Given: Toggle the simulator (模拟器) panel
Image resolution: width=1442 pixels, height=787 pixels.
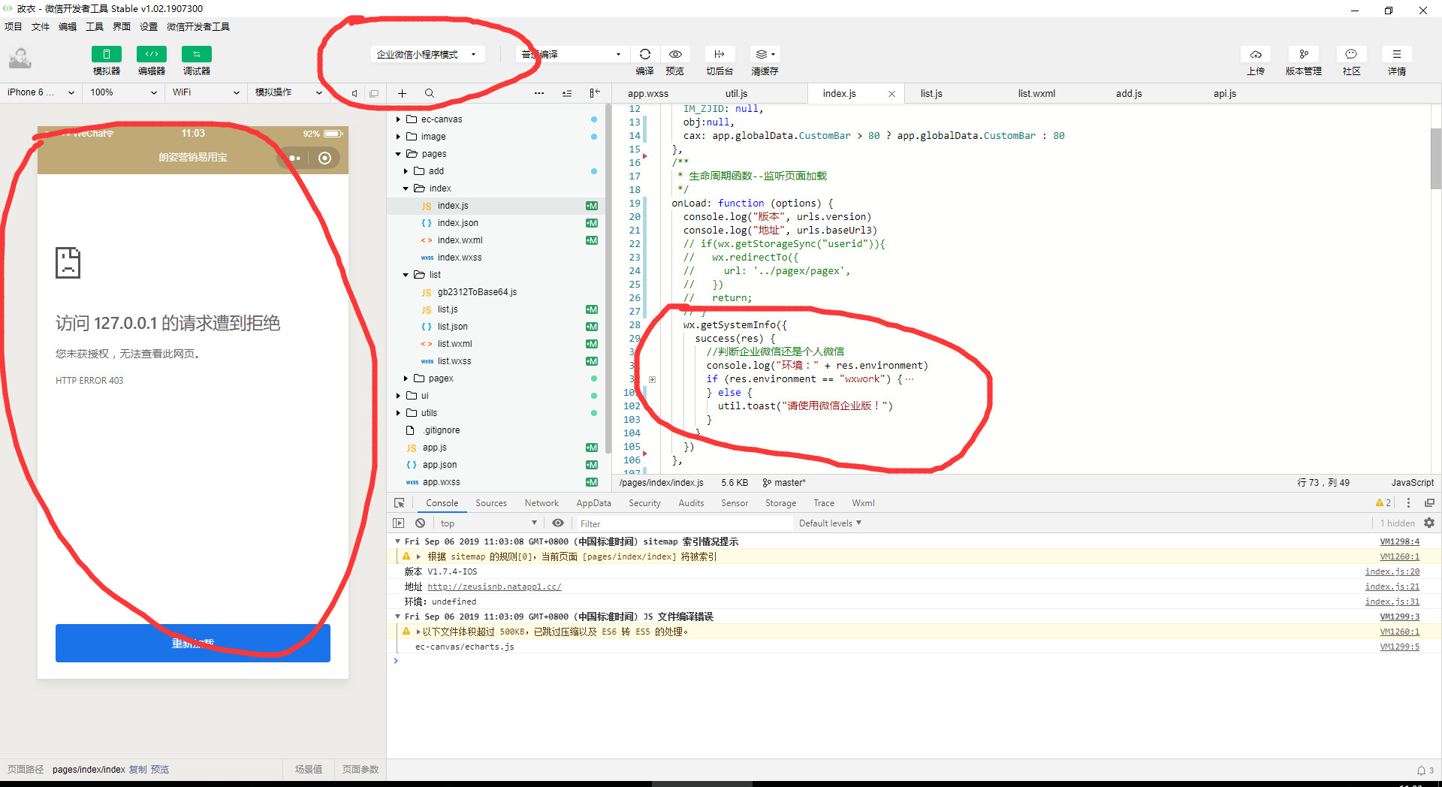Looking at the screenshot, I should [x=106, y=54].
